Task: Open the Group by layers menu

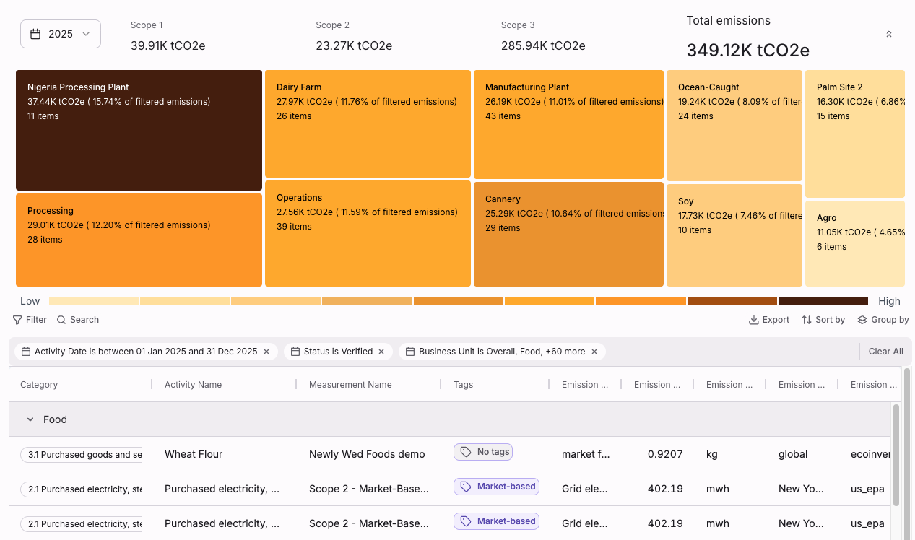Action: point(883,320)
